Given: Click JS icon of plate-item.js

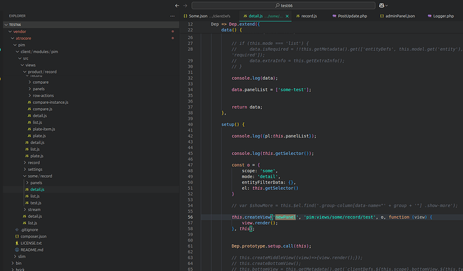Looking at the screenshot, I should (x=30, y=129).
